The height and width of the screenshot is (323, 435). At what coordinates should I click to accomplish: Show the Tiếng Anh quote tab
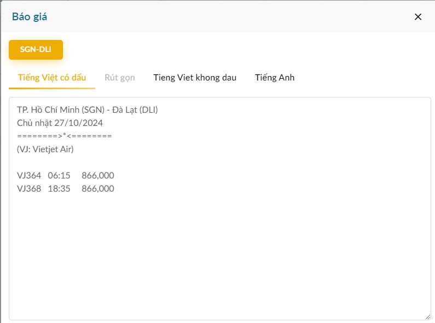click(275, 78)
